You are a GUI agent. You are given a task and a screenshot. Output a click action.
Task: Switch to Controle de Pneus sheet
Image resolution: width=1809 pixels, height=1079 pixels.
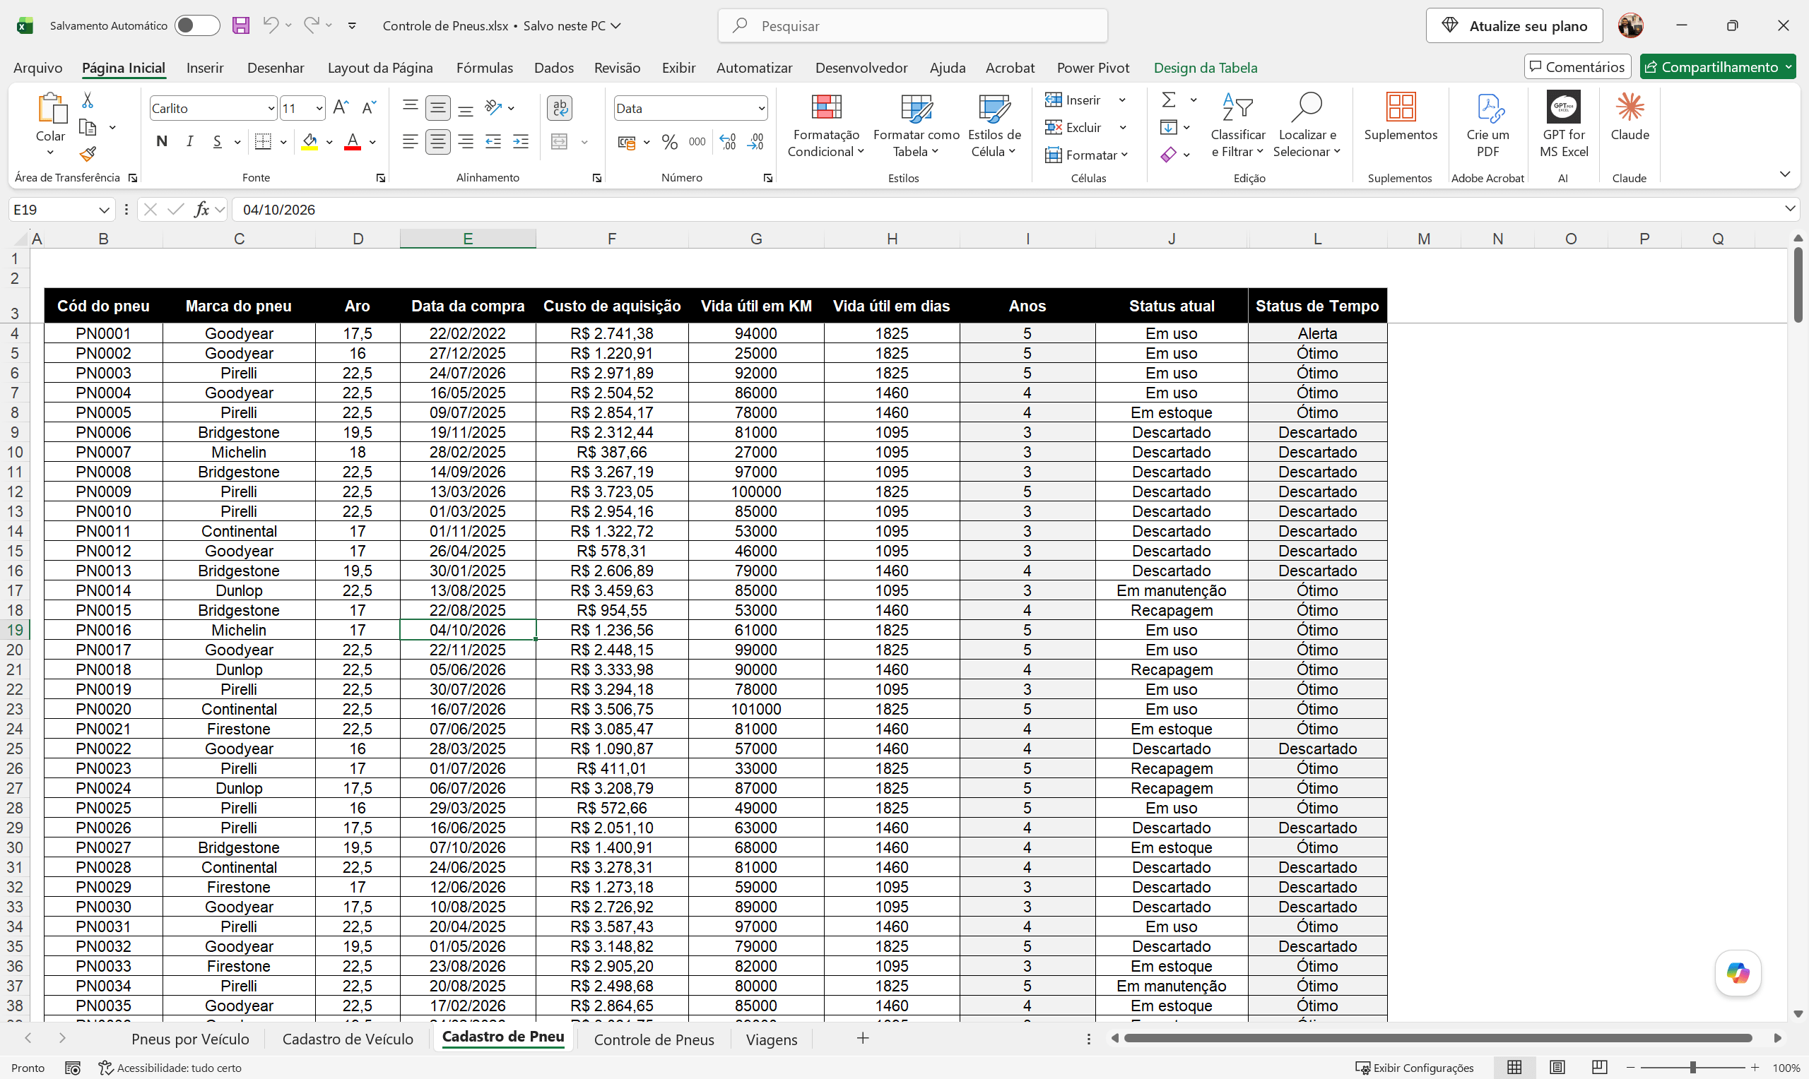click(654, 1039)
